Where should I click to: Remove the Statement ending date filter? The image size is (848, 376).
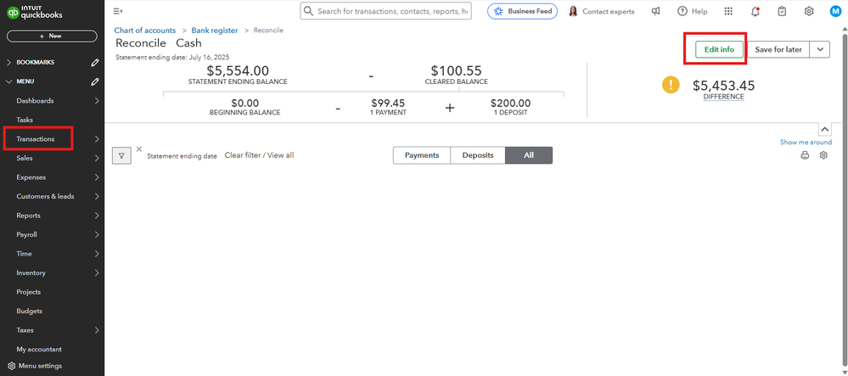[x=139, y=149]
